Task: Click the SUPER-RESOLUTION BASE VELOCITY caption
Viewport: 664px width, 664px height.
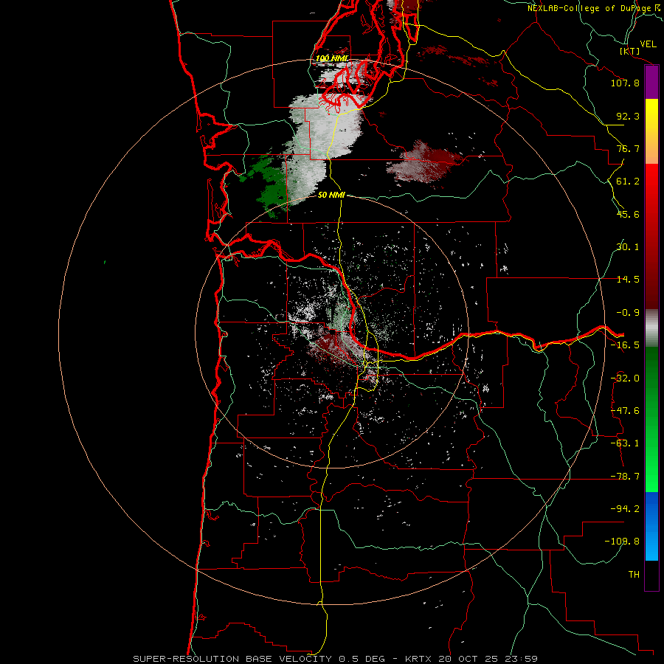Action: coord(233,659)
